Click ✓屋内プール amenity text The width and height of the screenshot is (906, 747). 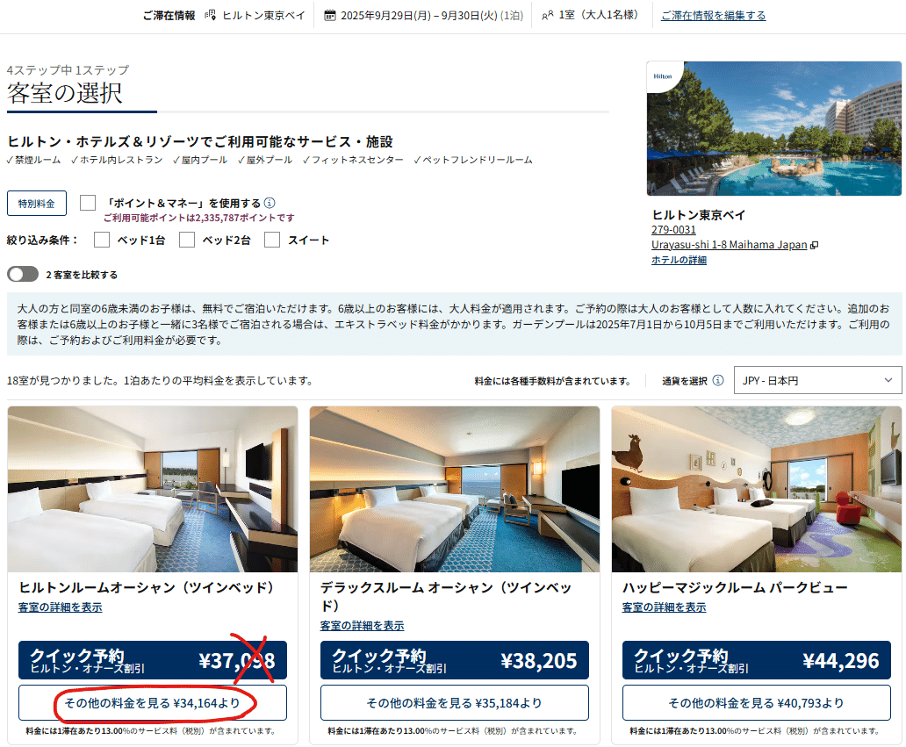pyautogui.click(x=200, y=160)
